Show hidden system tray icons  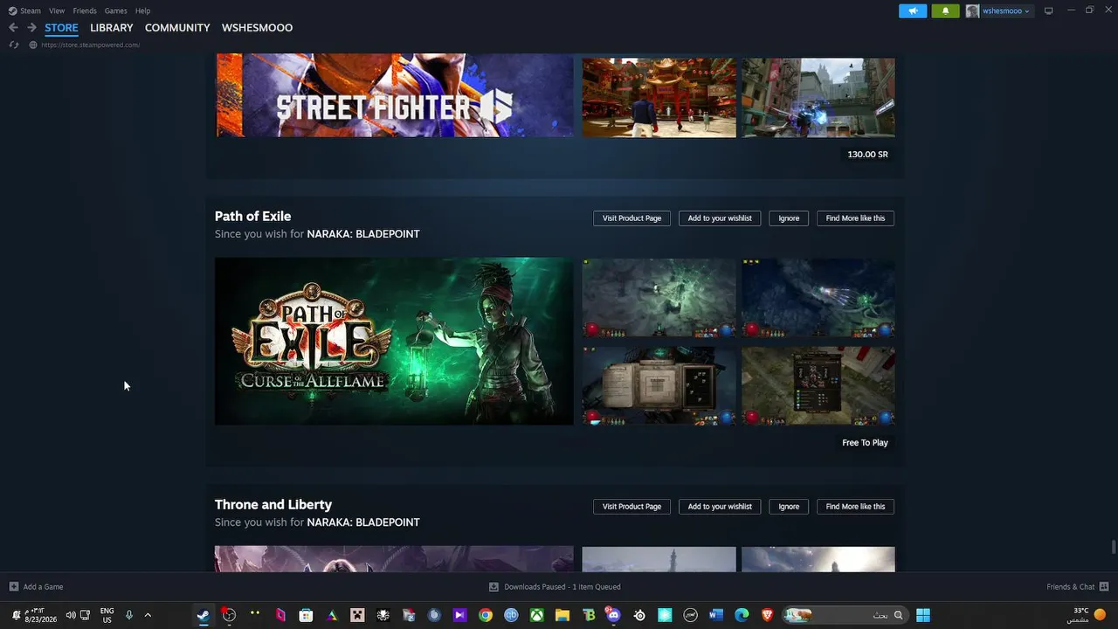148,615
